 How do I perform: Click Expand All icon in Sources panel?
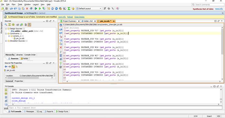click(13, 25)
